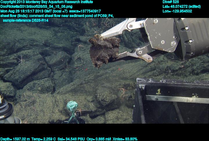Click the Depth= 1597.02 m readout
The image size is (209, 141).
pos(15,139)
